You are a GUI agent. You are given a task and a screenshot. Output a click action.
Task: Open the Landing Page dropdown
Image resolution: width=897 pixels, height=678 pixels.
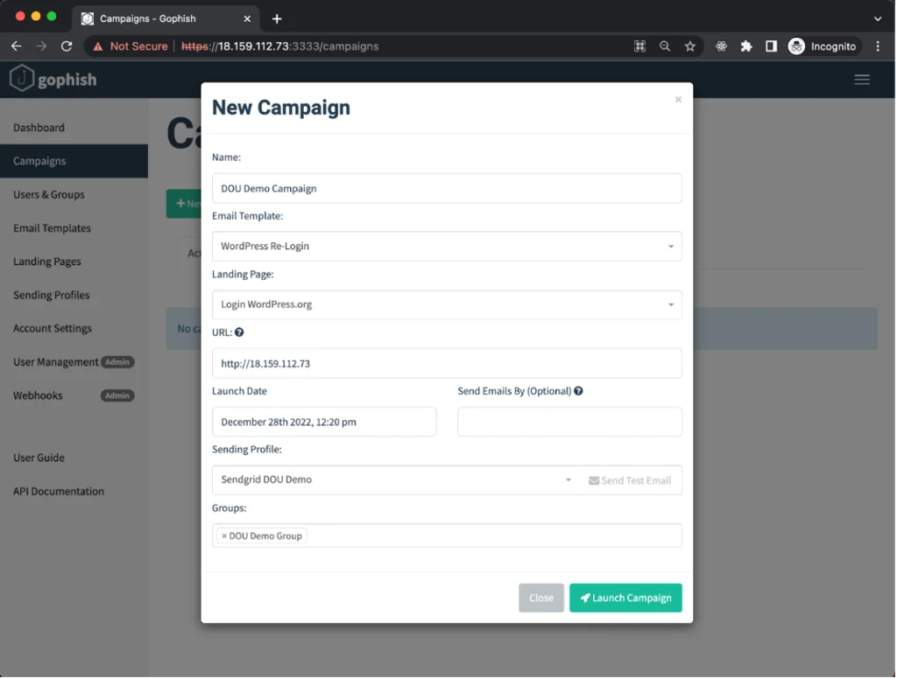(447, 304)
